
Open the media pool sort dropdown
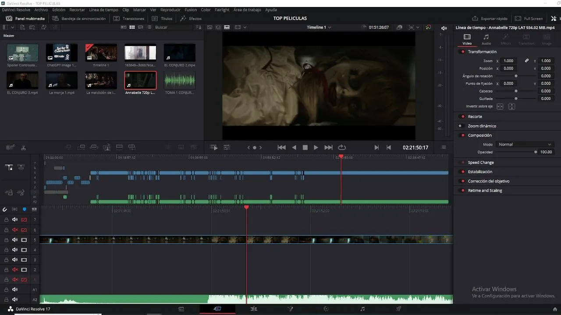[199, 27]
